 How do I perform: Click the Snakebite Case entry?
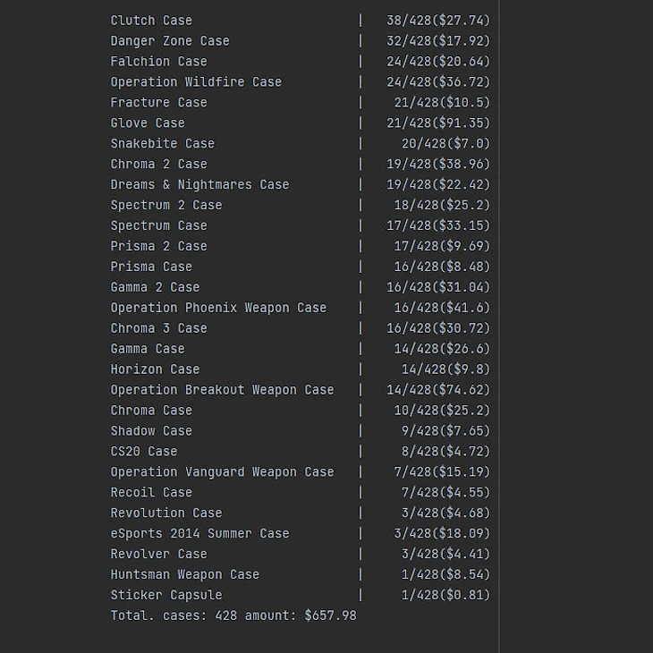162,144
